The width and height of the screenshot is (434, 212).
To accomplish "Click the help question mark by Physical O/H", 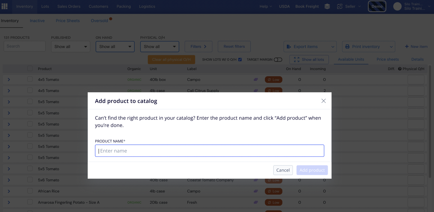I will coord(400,69).
